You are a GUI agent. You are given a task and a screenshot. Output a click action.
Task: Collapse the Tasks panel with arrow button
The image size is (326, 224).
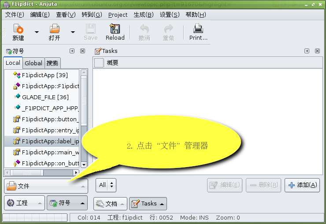coord(307,51)
